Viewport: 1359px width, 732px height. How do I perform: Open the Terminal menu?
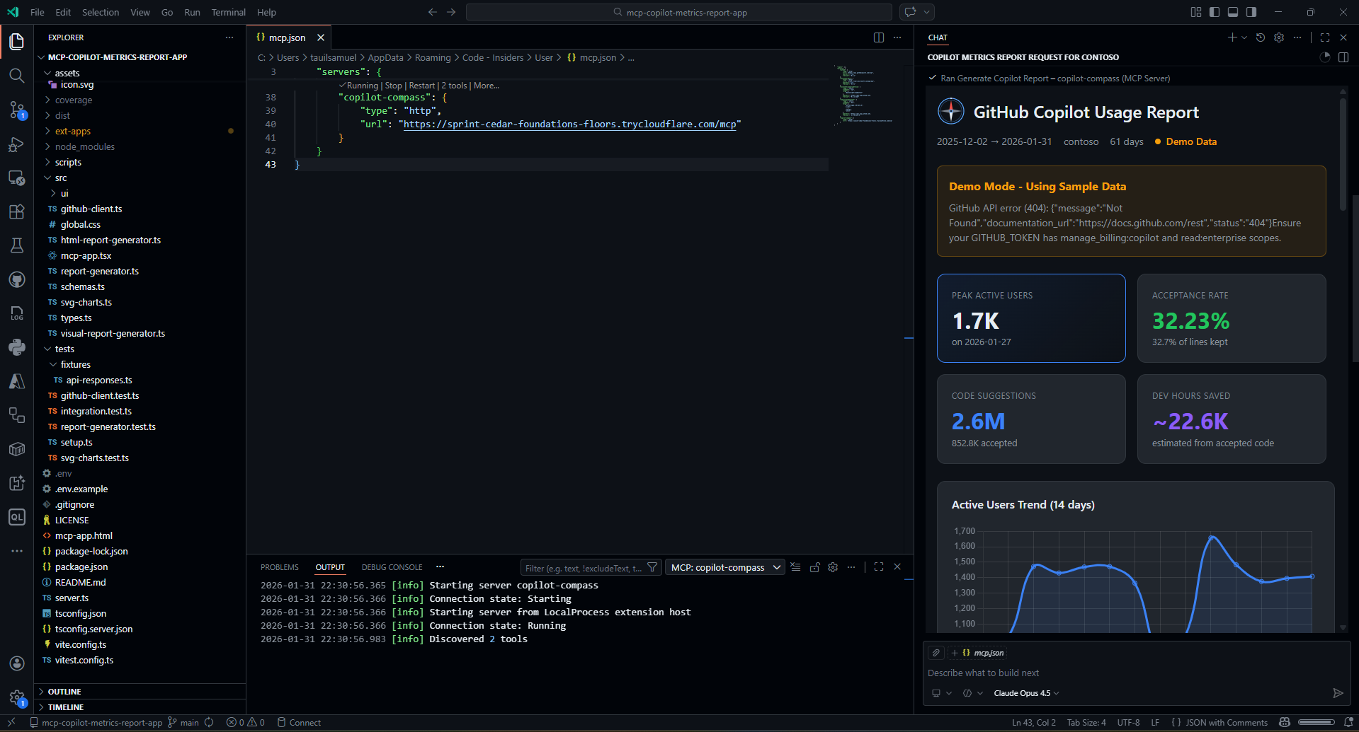pos(228,12)
